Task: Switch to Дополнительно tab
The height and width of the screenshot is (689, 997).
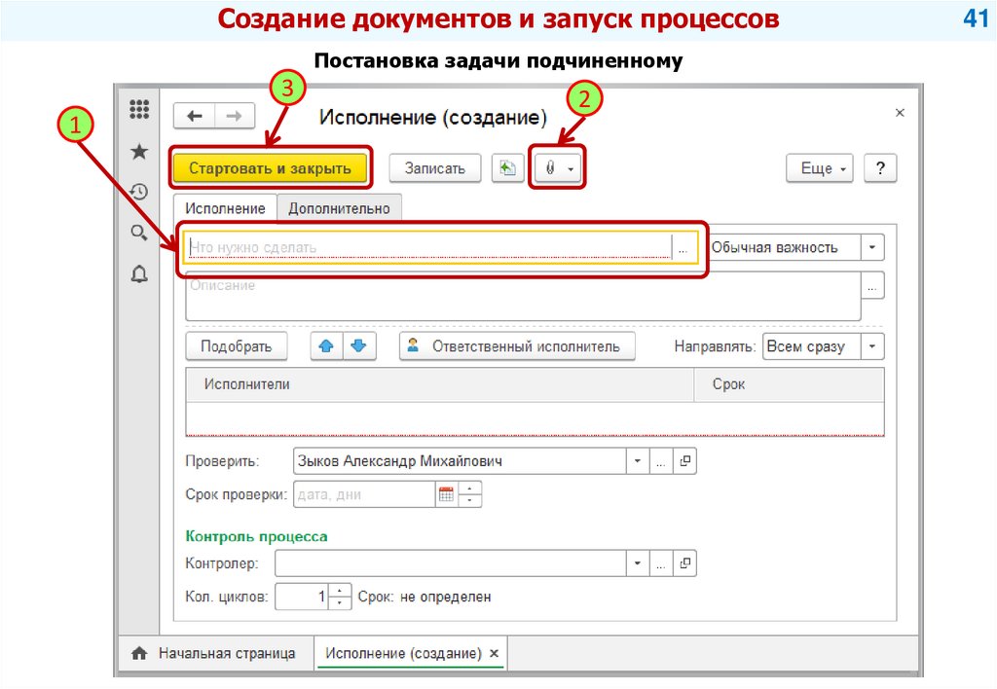Action: coord(339,208)
